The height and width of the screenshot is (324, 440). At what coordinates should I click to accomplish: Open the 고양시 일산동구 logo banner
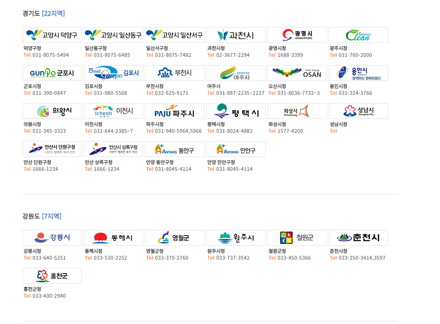pyautogui.click(x=113, y=35)
